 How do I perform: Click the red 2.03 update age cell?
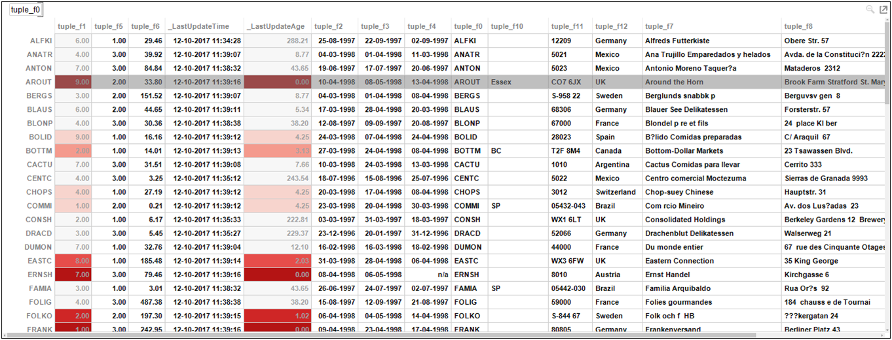(x=278, y=261)
